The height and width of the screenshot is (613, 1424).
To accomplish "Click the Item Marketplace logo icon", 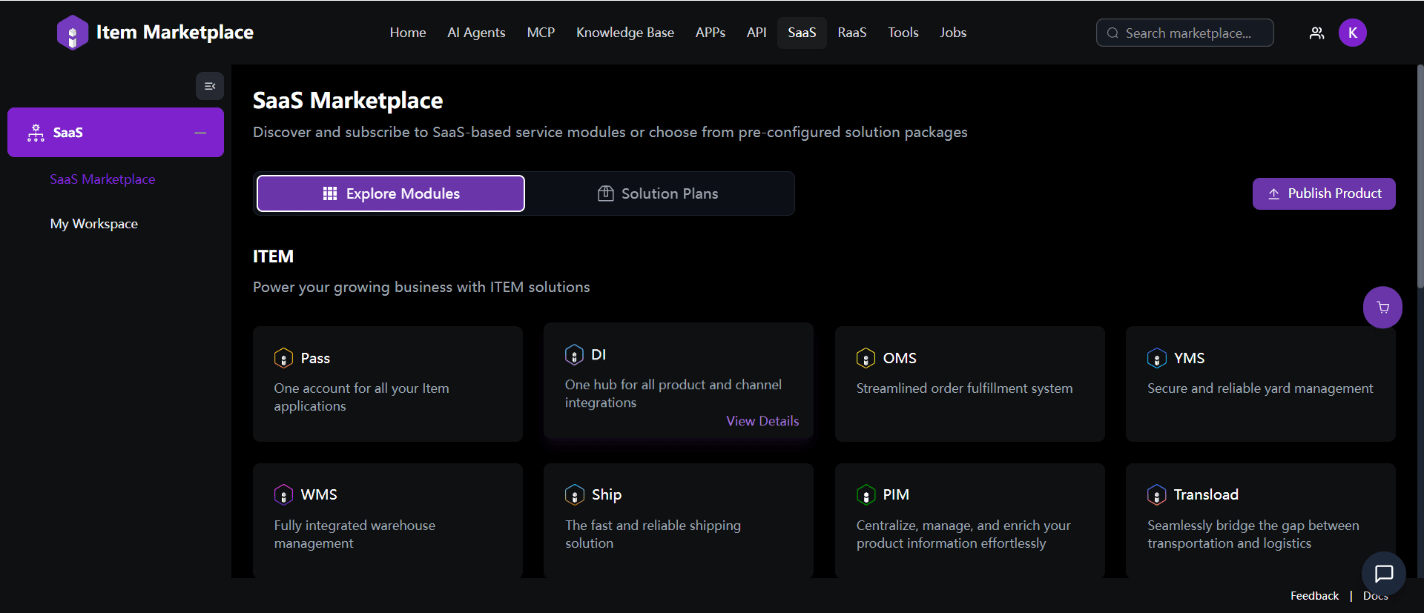I will 73,33.
